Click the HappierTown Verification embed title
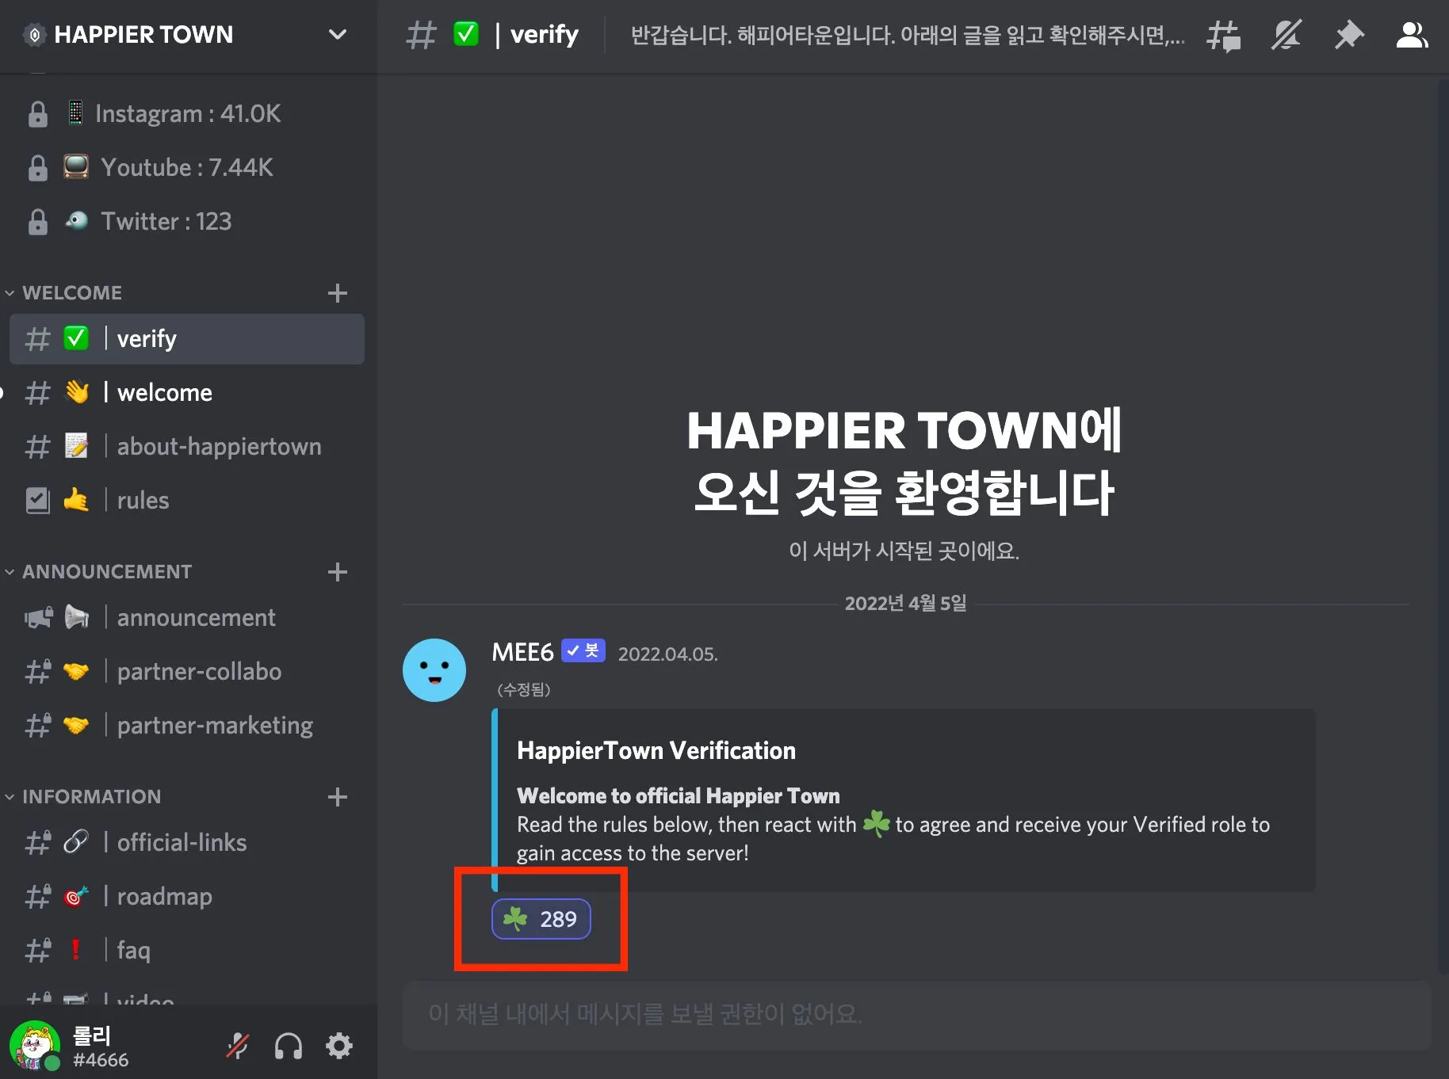This screenshot has width=1449, height=1079. [x=656, y=750]
